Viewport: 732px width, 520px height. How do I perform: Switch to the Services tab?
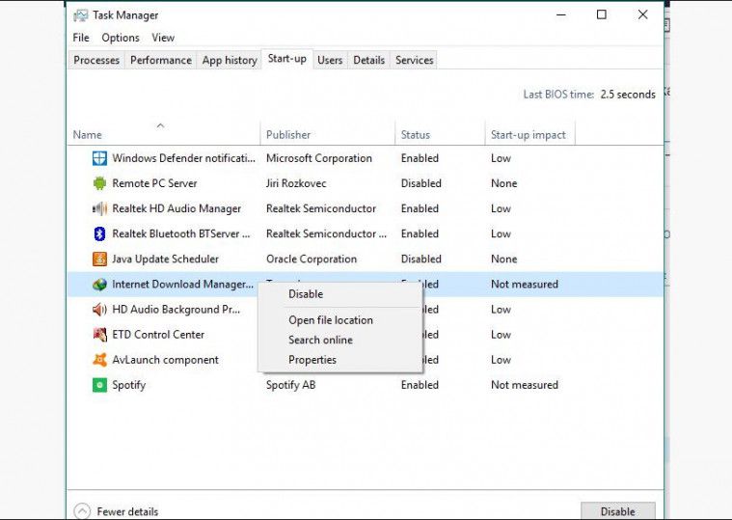click(415, 60)
